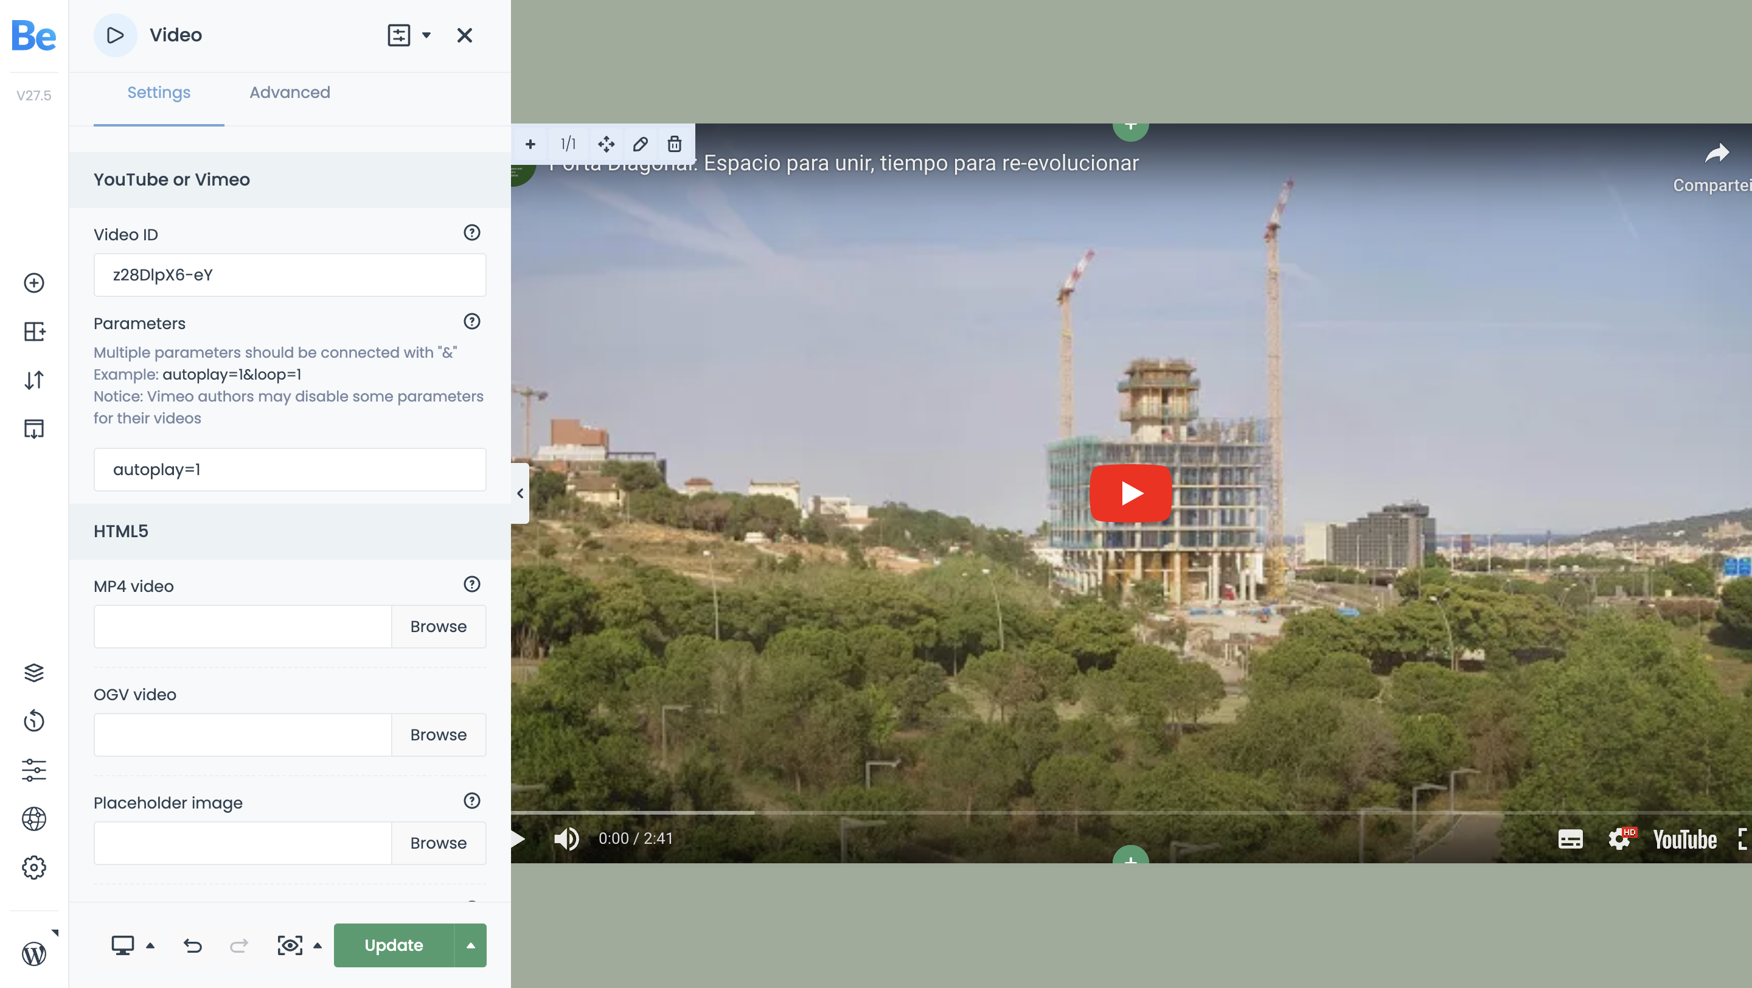This screenshot has width=1752, height=988.
Task: Click the video progress bar
Action: [1131, 813]
